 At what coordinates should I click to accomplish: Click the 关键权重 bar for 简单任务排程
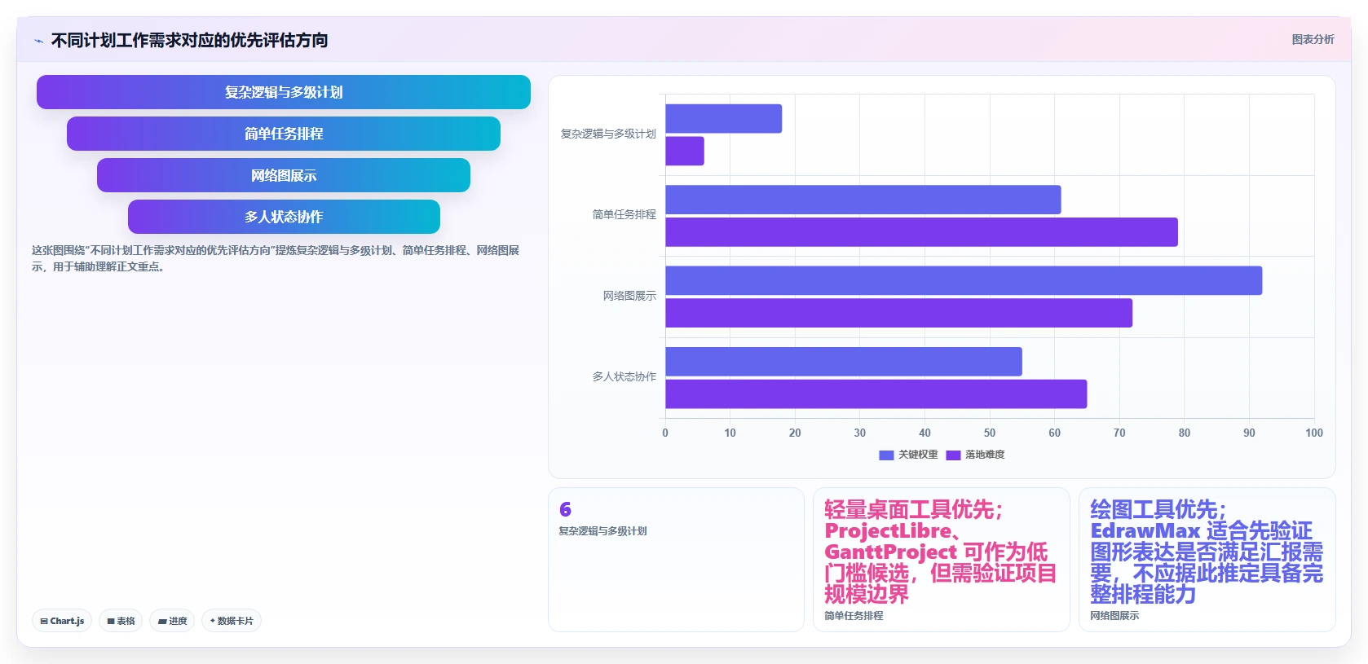(863, 200)
